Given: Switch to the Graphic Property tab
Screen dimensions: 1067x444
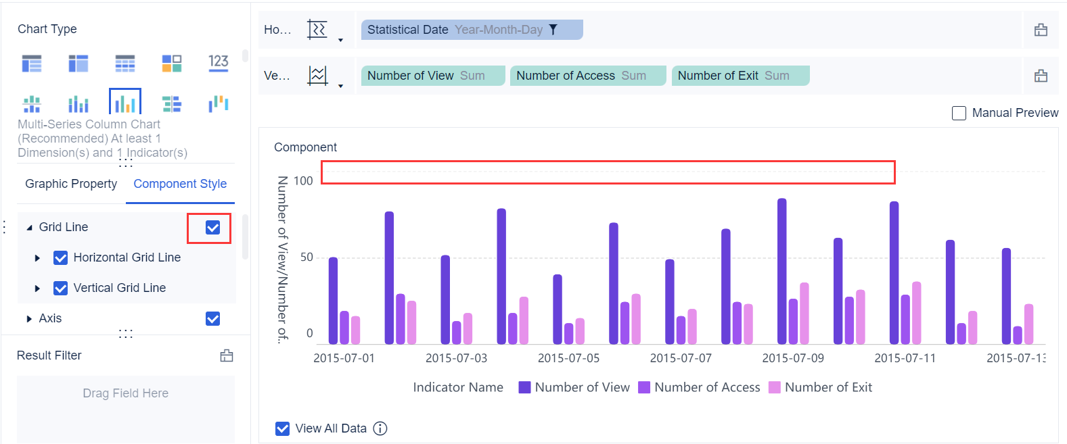Looking at the screenshot, I should click(x=71, y=184).
